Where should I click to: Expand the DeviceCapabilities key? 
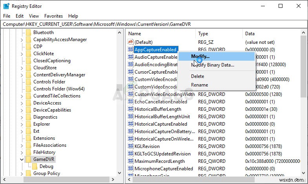[22, 110]
